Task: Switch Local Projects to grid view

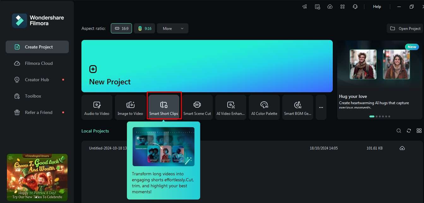Action: (419, 131)
